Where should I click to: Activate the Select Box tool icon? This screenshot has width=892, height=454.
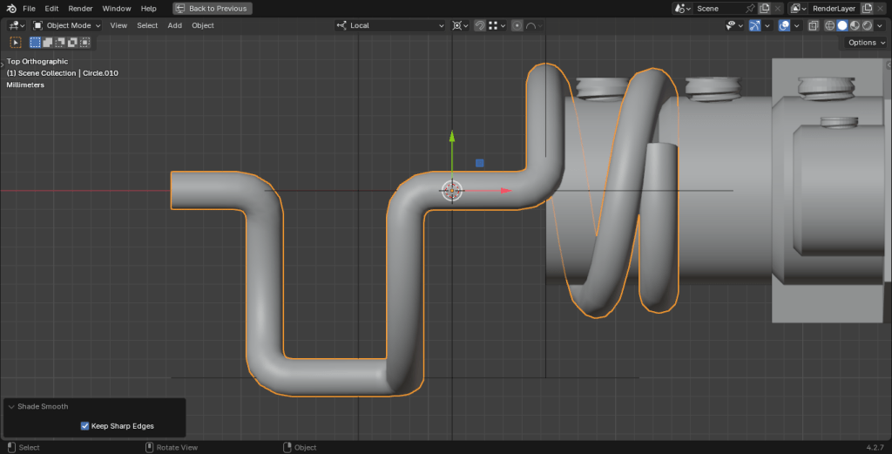(x=16, y=42)
